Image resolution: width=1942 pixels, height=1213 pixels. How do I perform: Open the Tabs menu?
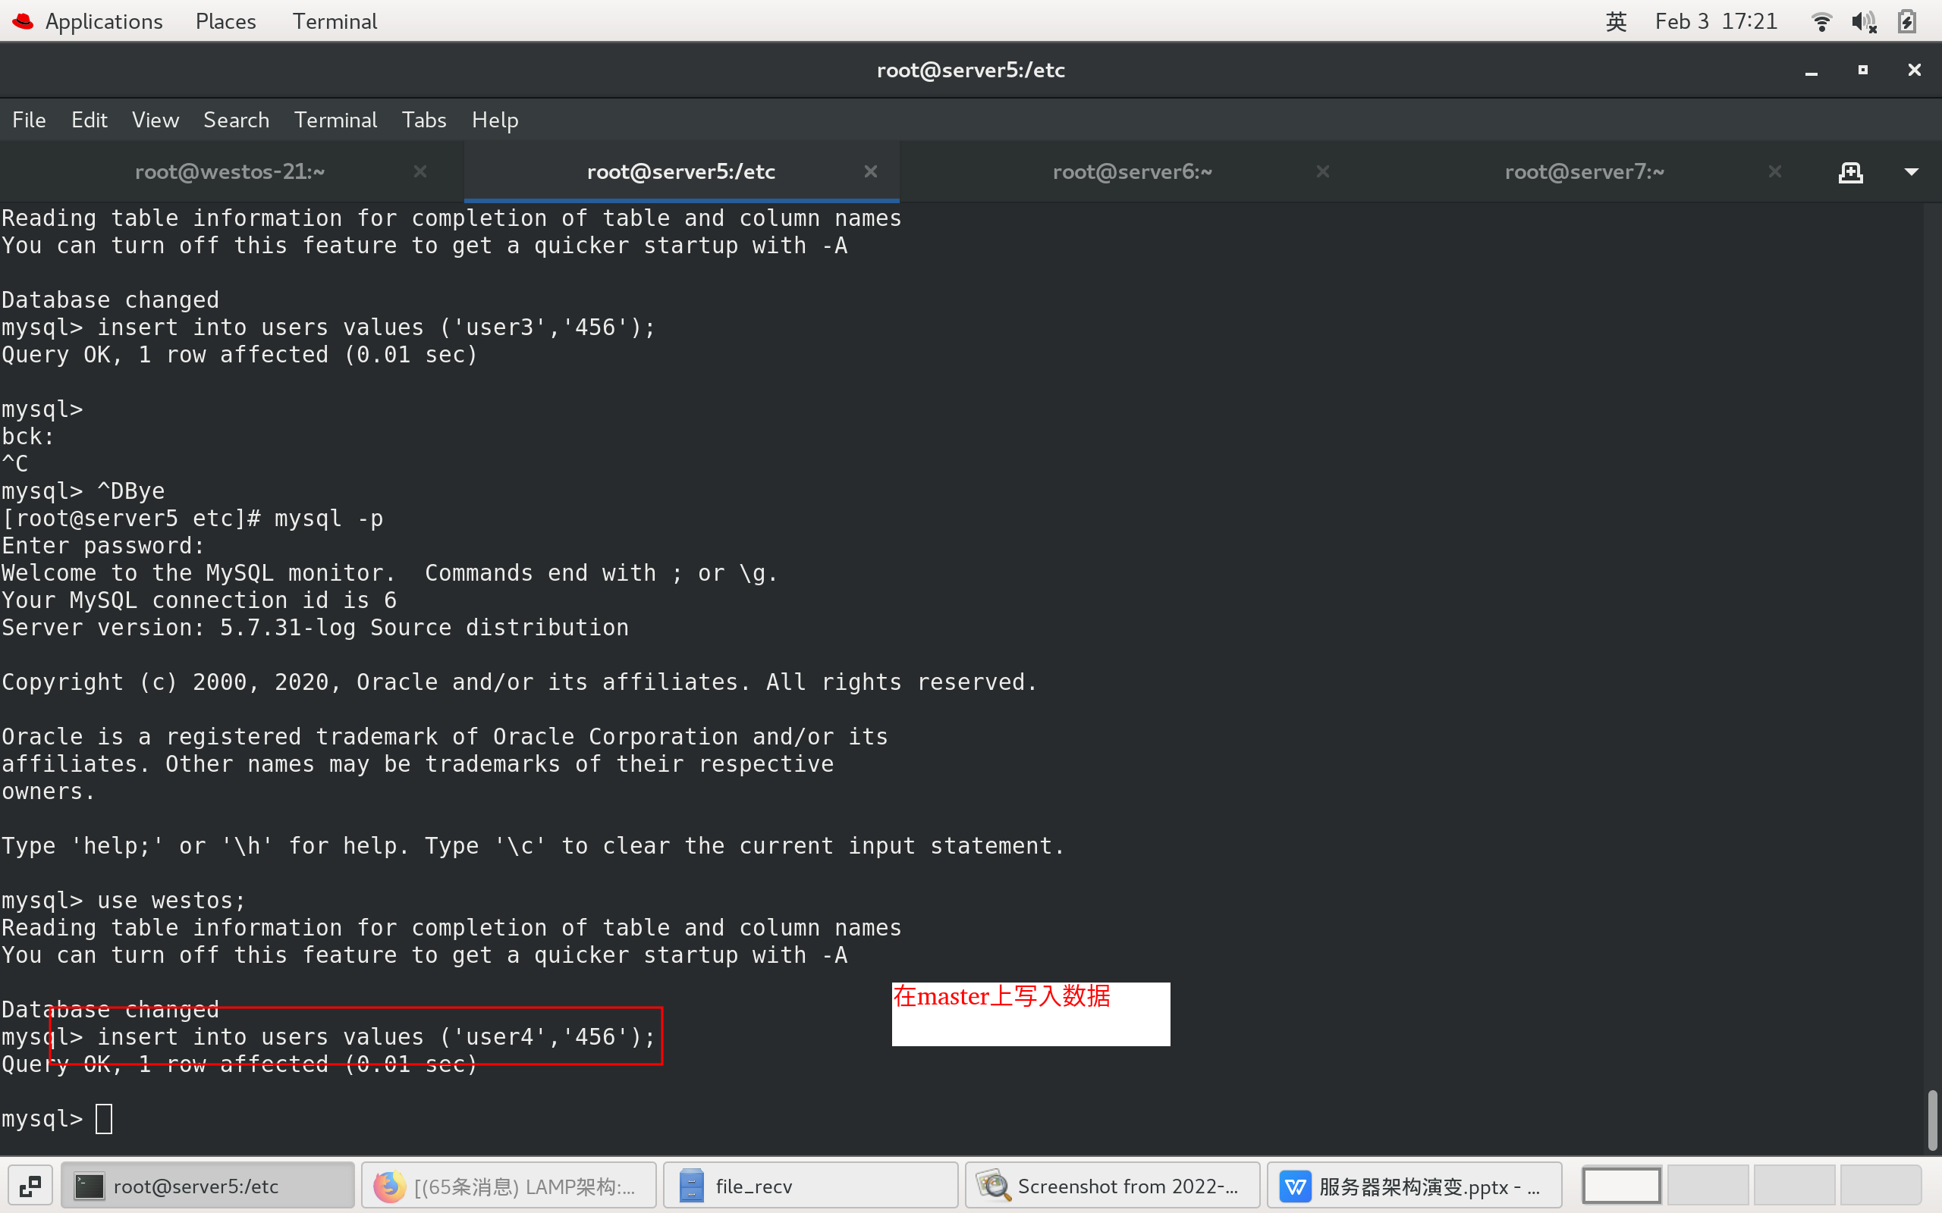[424, 120]
